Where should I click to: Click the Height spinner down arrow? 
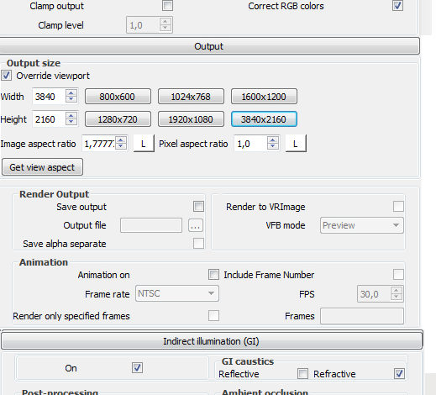coord(71,123)
